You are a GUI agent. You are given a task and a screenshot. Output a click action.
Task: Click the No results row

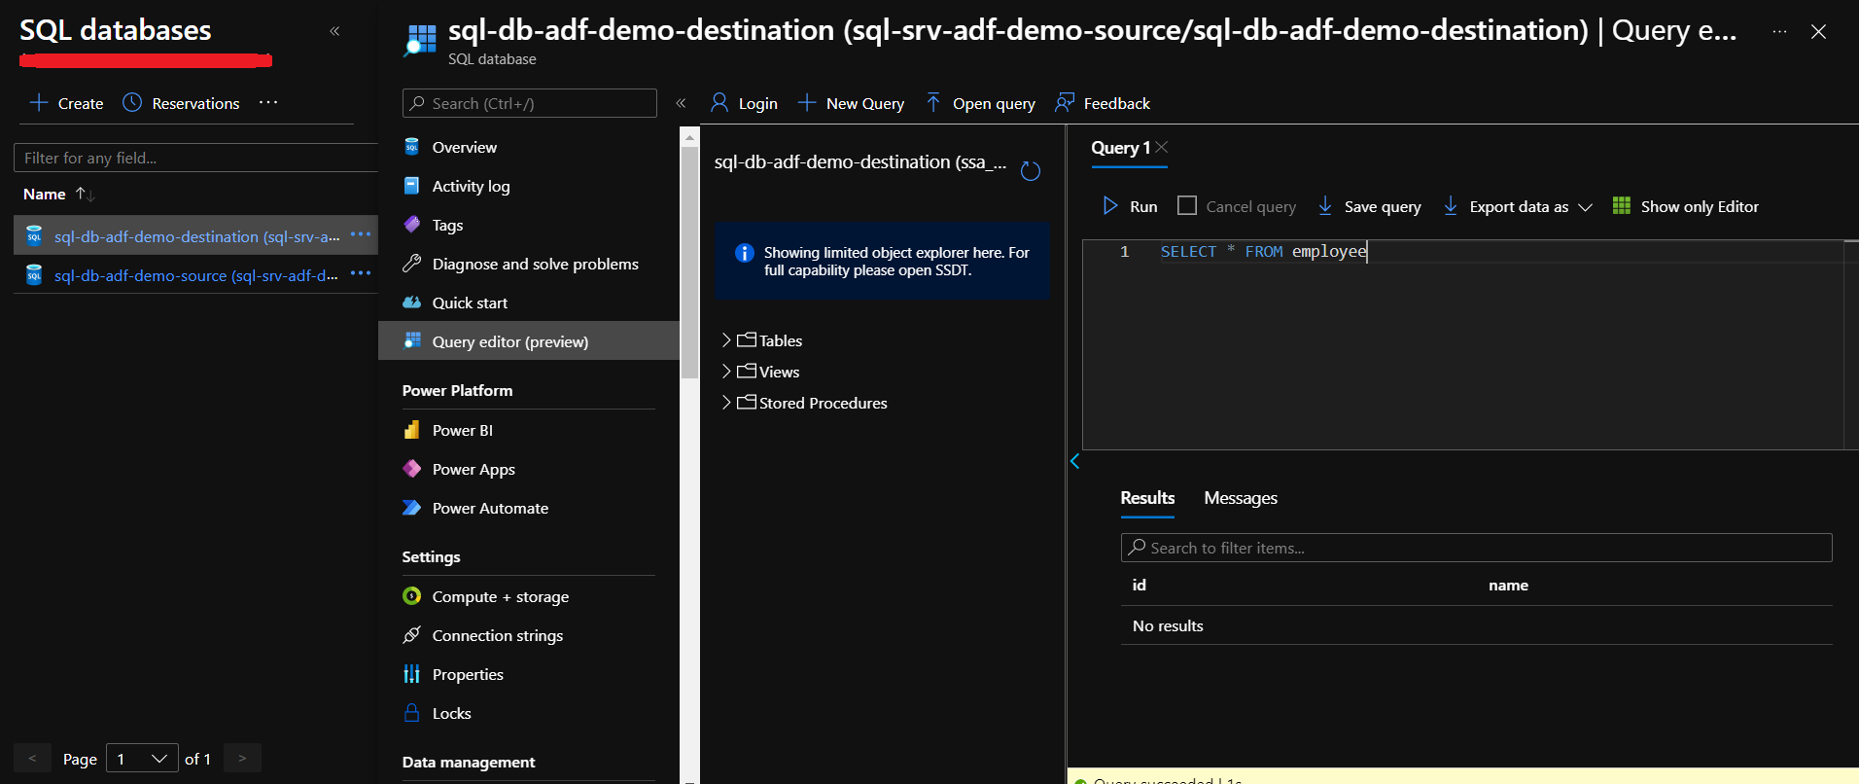1476,625
